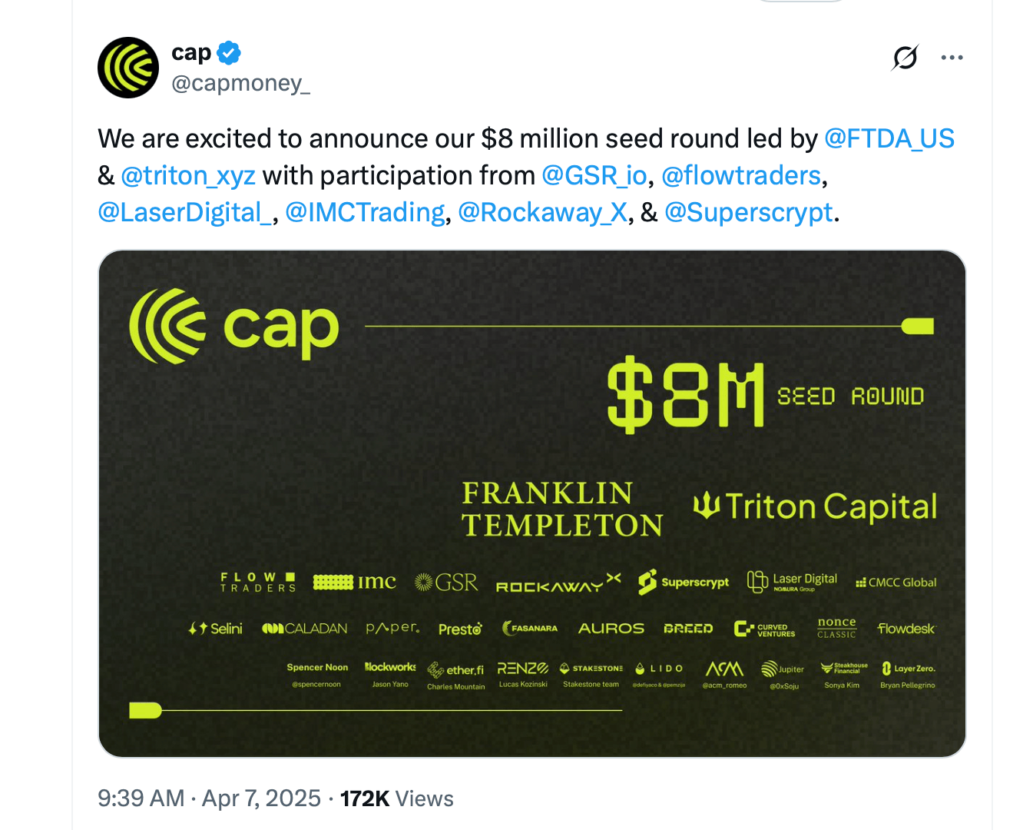Click the Franklin Templeton logo in image
The height and width of the screenshot is (830, 1023).
[x=561, y=509]
